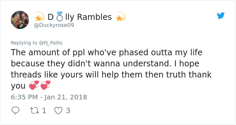The image size is (236, 125).
Task: Like the tweet with the heart icon
Action: coord(58,111)
